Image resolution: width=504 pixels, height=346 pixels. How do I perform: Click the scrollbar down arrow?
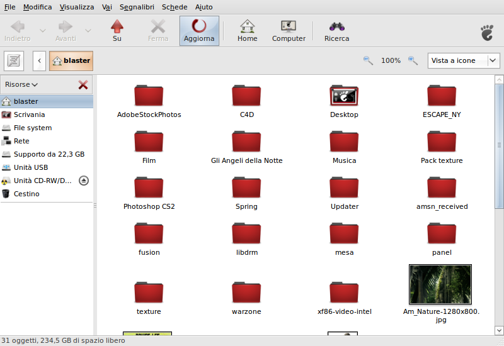coord(499,330)
